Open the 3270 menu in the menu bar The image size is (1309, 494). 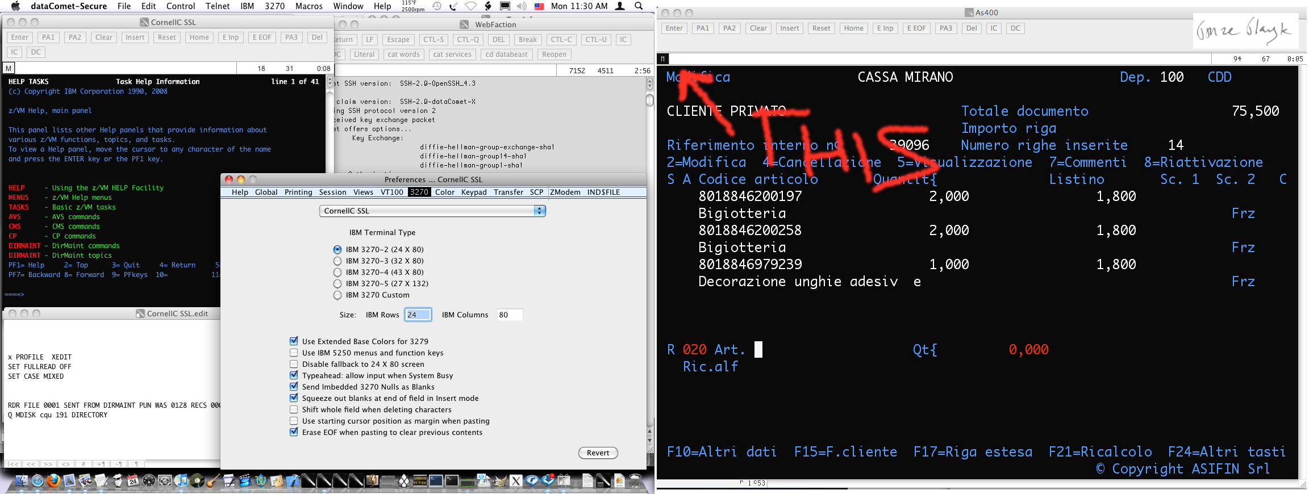274,6
